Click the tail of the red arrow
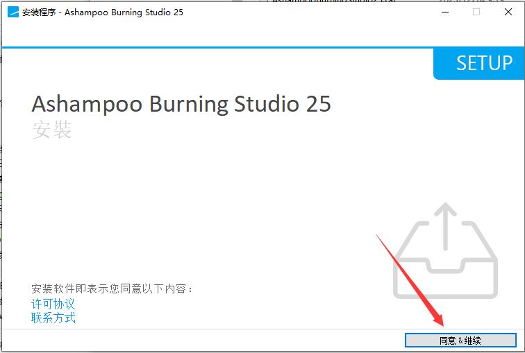 378,236
